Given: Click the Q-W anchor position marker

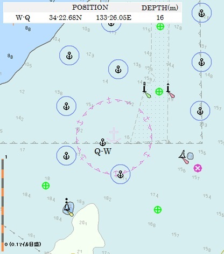Looking at the screenshot, I should click(102, 142).
